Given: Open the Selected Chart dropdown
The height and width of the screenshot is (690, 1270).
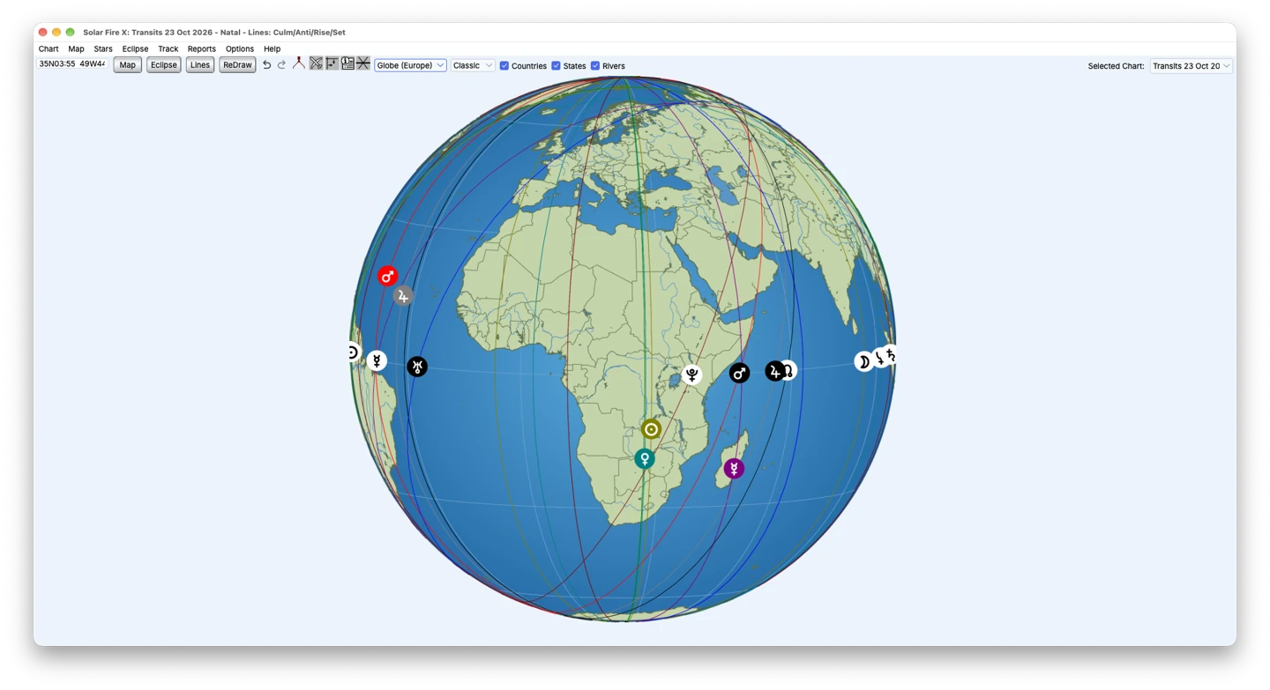Looking at the screenshot, I should (x=1192, y=66).
